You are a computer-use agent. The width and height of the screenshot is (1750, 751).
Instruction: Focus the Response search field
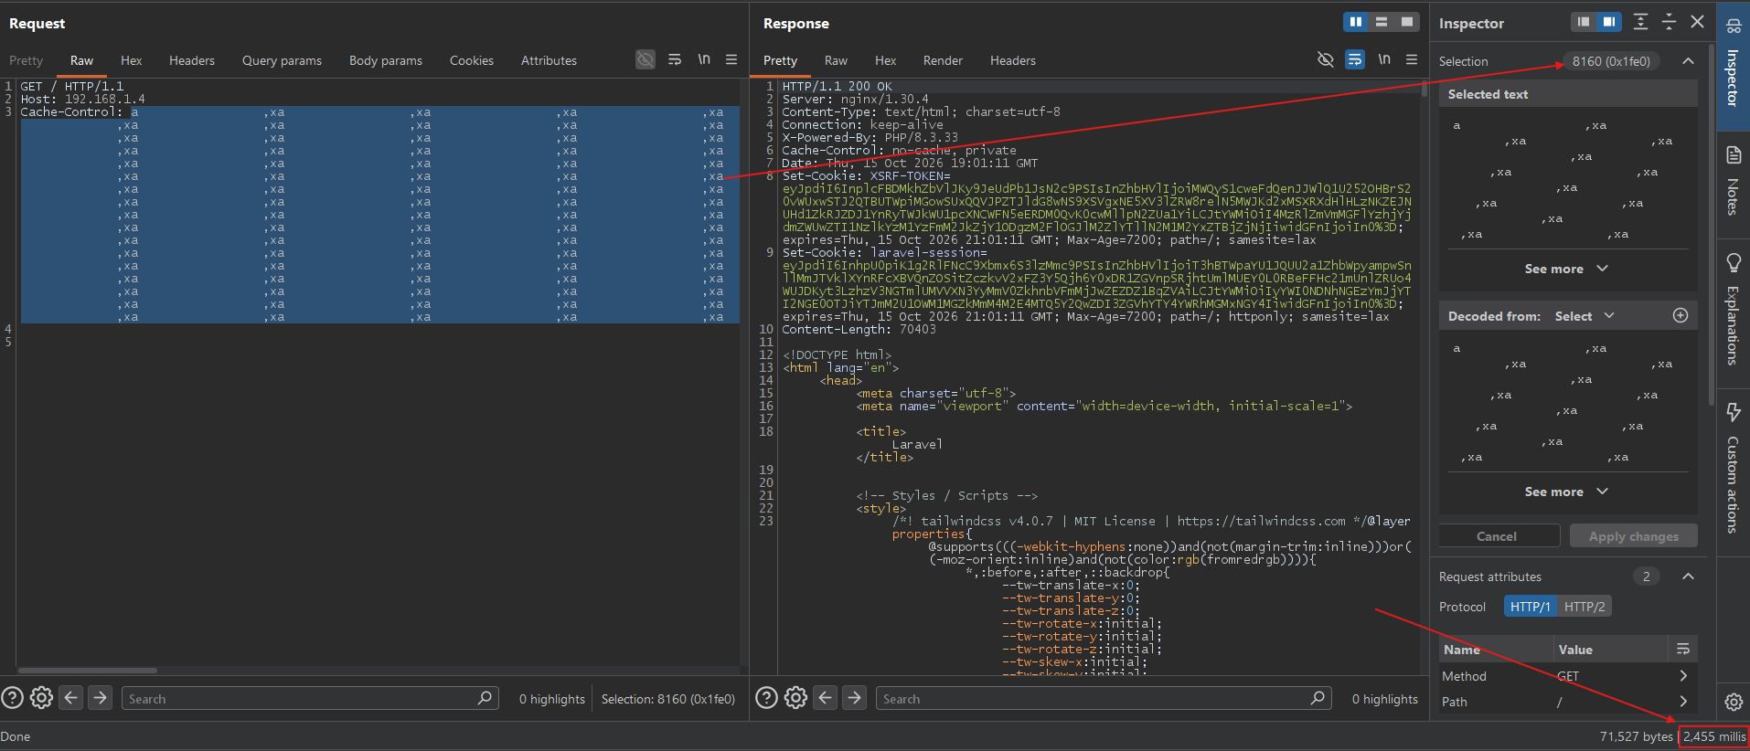(x=1104, y=699)
